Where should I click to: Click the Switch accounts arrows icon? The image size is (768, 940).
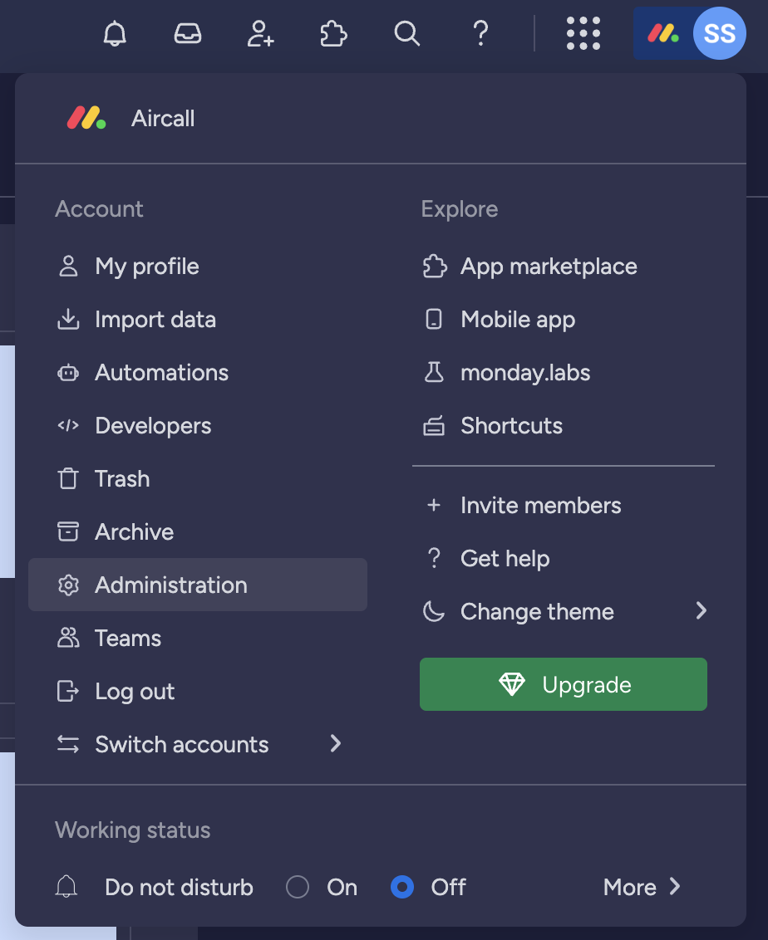(68, 744)
